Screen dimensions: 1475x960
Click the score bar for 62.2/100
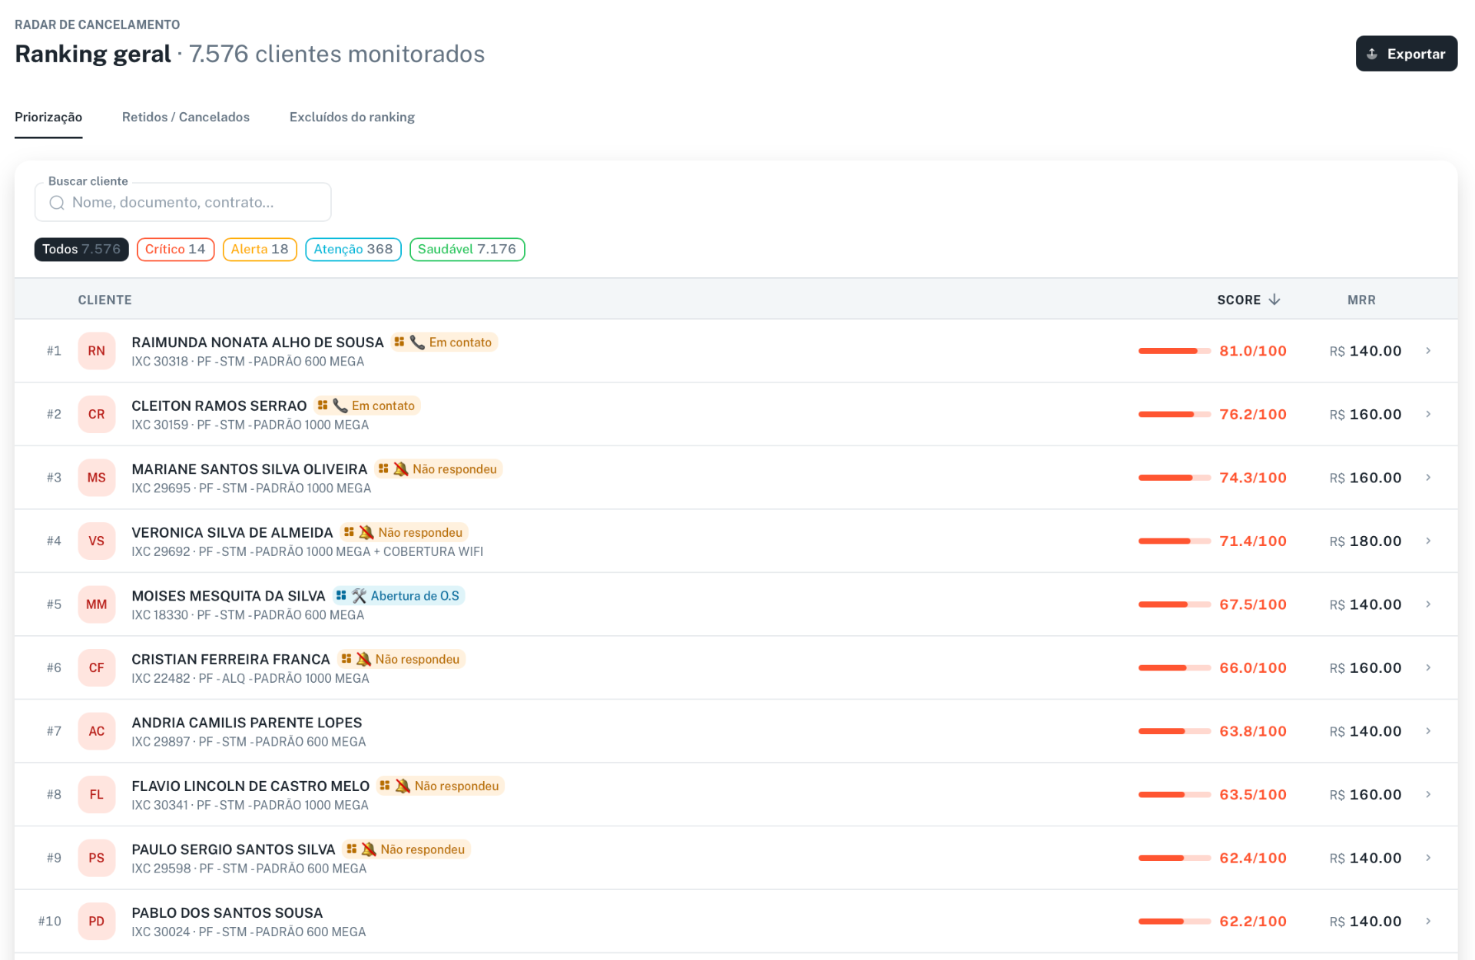(1175, 922)
